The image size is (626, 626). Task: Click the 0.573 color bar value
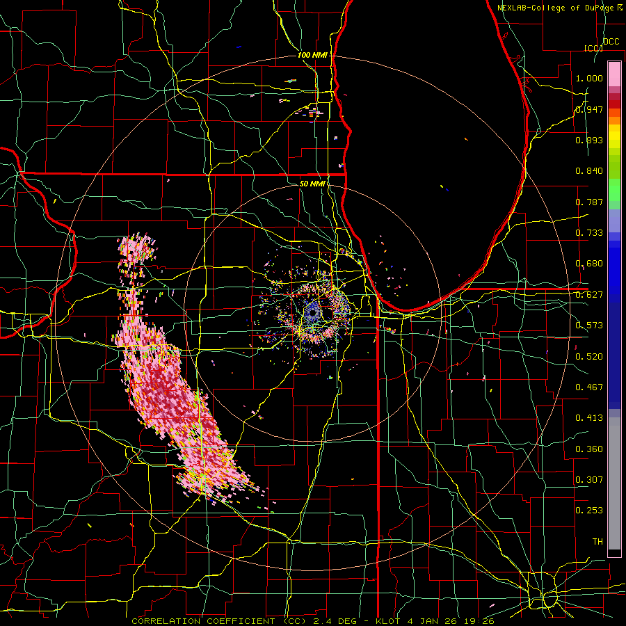coord(589,326)
